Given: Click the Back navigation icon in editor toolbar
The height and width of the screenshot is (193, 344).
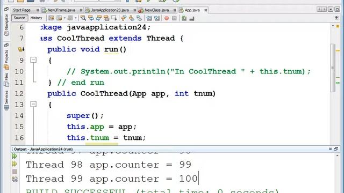Looking at the screenshot, I should pyautogui.click(x=60, y=18).
